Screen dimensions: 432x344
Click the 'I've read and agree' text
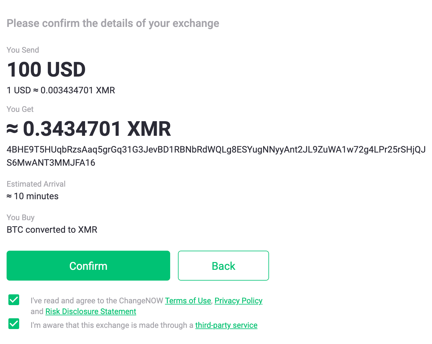96,301
